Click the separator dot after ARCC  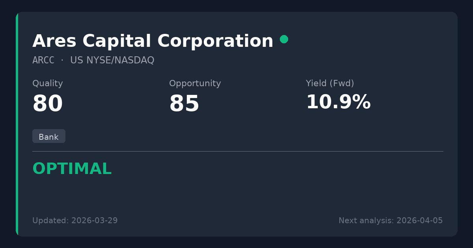click(x=62, y=60)
